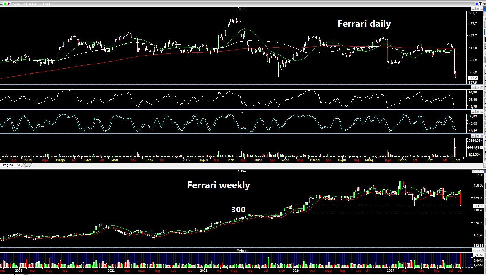Maximize the Volumi pane
Screen dimensions: 486x275
(478, 250)
